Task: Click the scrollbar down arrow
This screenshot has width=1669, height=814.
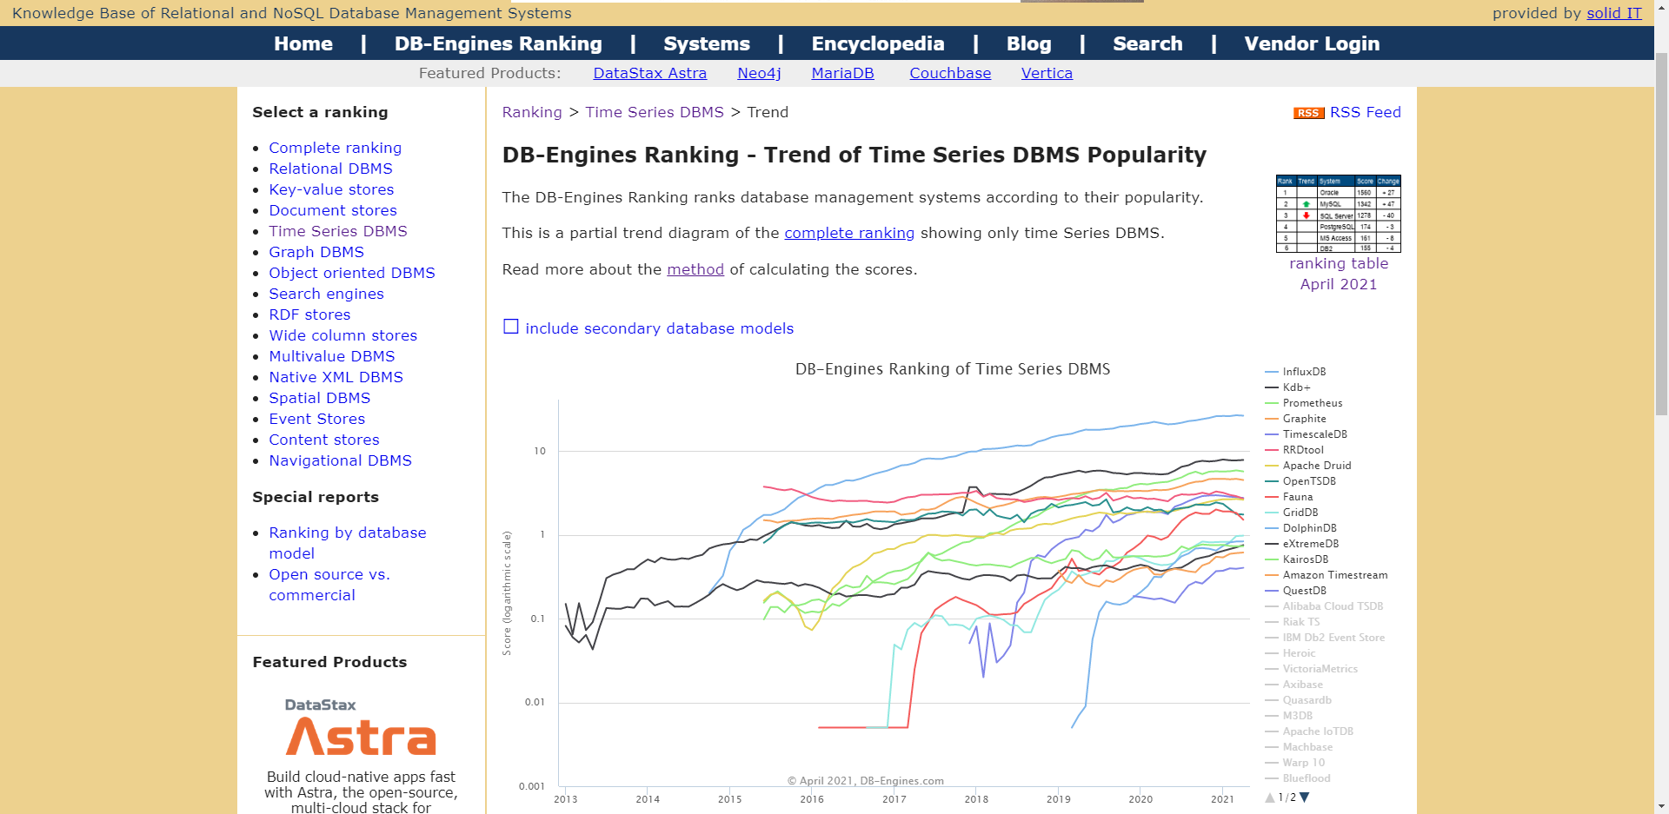Action: 1661,806
